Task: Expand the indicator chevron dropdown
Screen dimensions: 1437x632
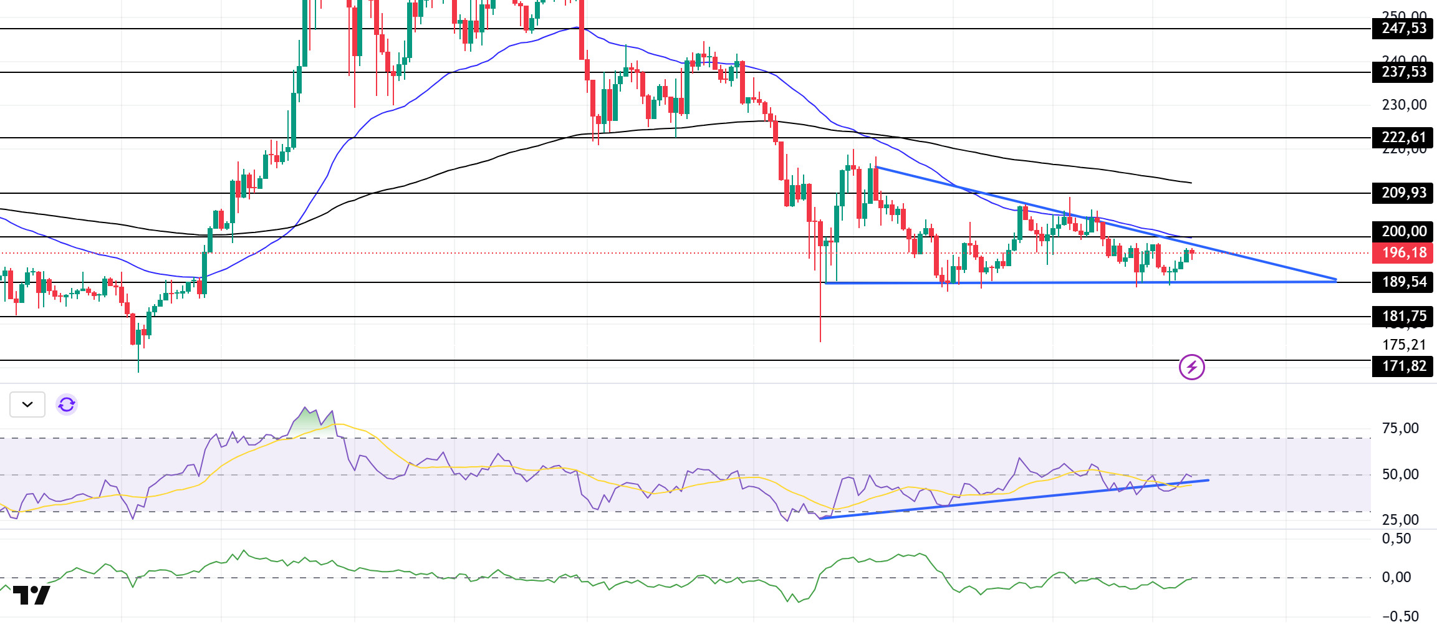Action: tap(27, 405)
